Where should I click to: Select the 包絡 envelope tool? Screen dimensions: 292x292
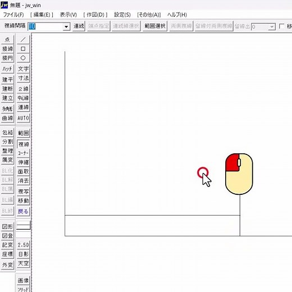point(7,133)
